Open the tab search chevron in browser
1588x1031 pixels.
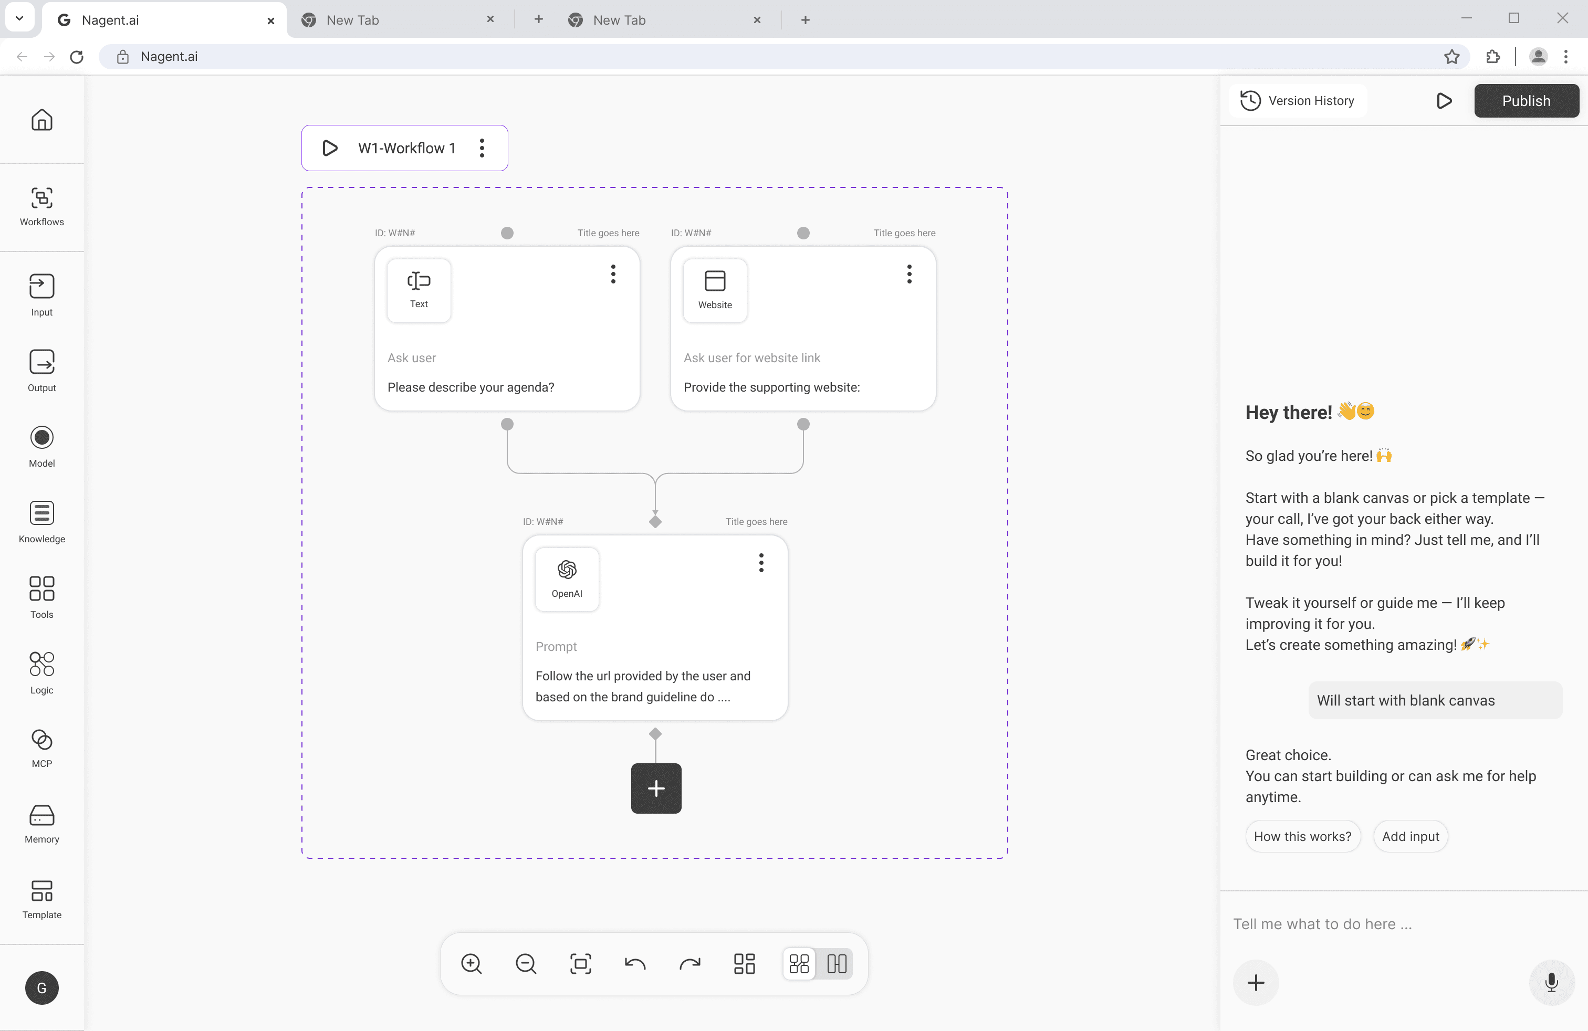coord(19,19)
